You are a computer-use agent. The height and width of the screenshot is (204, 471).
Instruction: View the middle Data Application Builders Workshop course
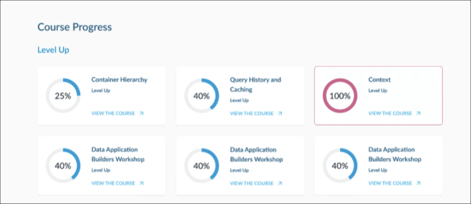(x=252, y=183)
